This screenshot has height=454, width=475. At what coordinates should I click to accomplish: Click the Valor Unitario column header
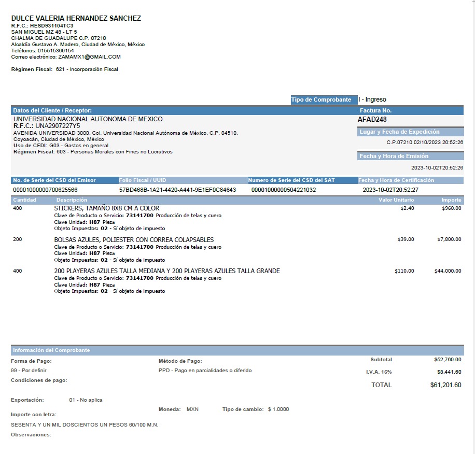click(x=396, y=200)
